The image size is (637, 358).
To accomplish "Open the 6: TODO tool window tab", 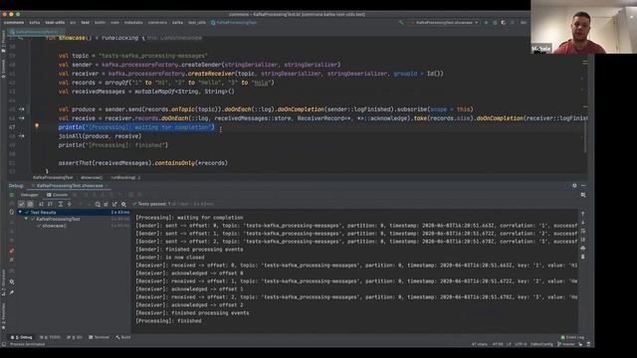I will [51, 337].
